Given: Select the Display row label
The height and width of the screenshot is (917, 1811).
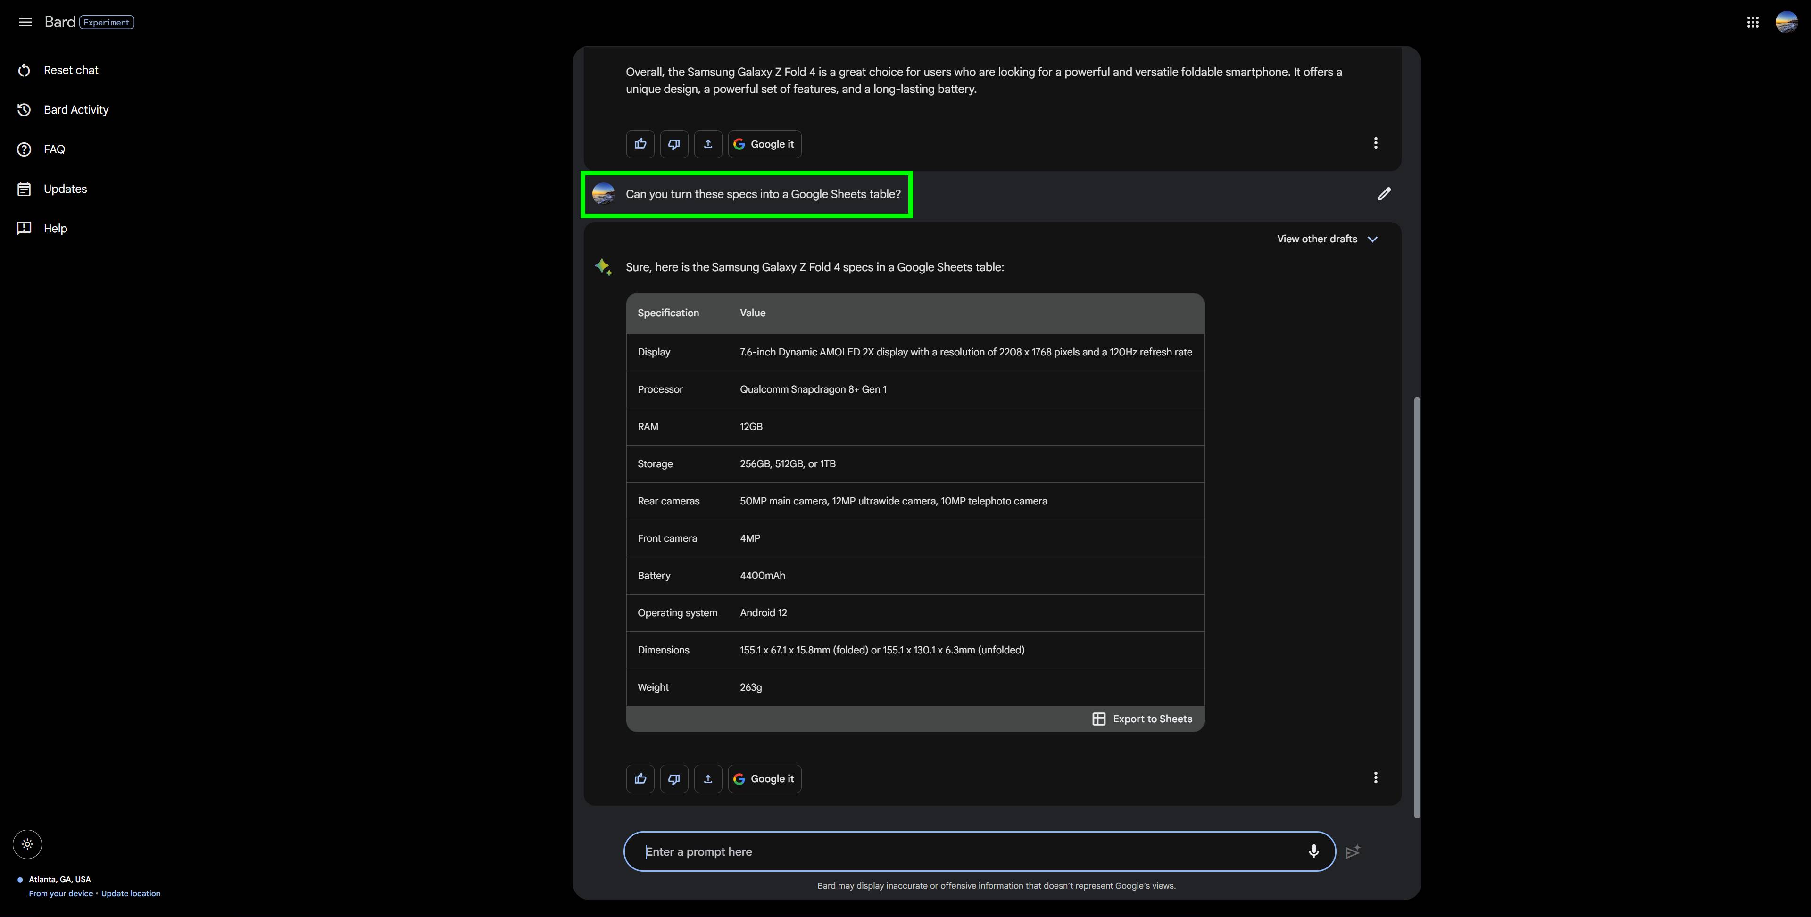Looking at the screenshot, I should (x=654, y=352).
